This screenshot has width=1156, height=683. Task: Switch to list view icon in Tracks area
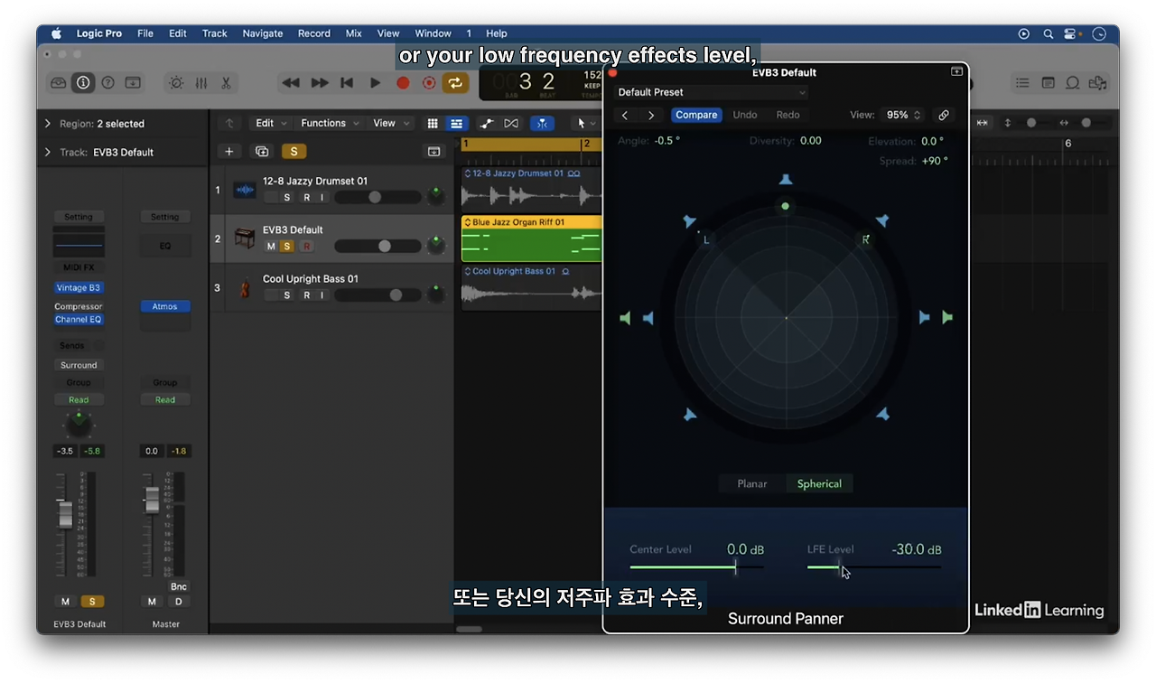click(x=457, y=124)
